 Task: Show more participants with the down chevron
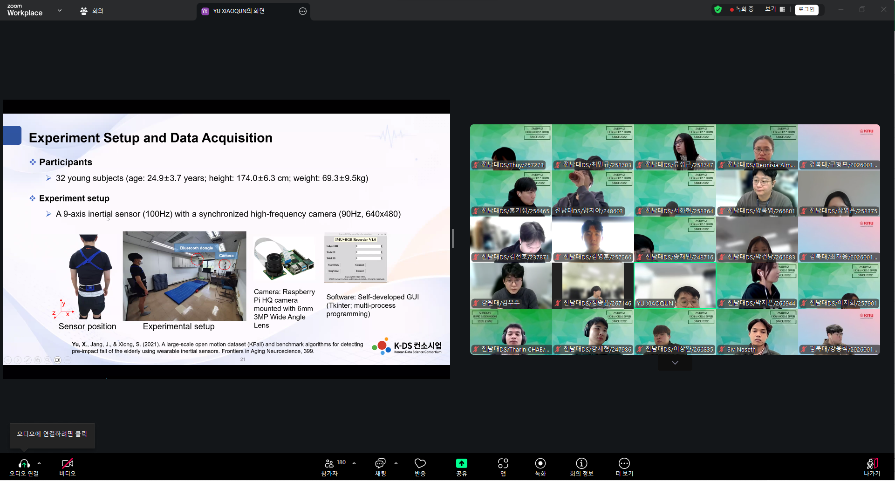[675, 363]
